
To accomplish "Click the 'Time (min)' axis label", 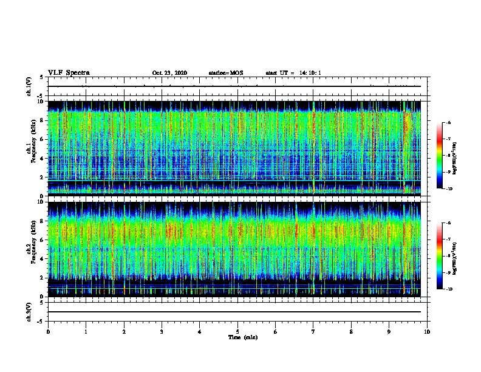I will [243, 337].
